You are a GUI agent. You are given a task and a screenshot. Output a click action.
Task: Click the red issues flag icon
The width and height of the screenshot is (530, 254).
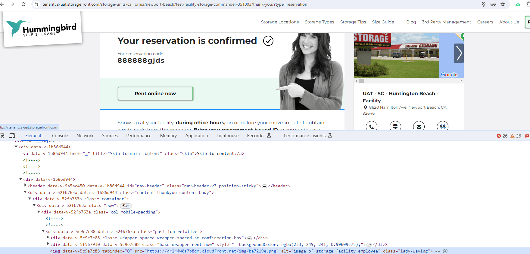click(527, 136)
